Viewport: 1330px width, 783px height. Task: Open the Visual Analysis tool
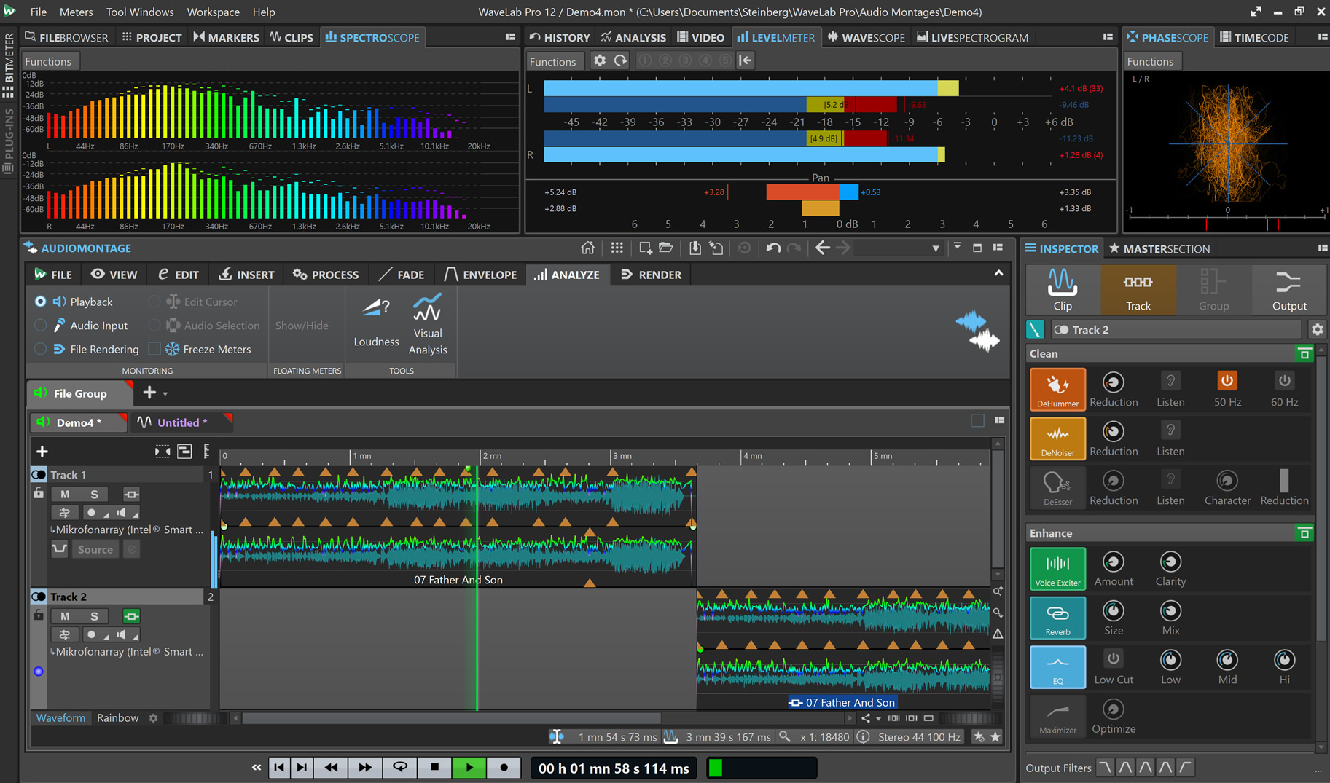[427, 323]
